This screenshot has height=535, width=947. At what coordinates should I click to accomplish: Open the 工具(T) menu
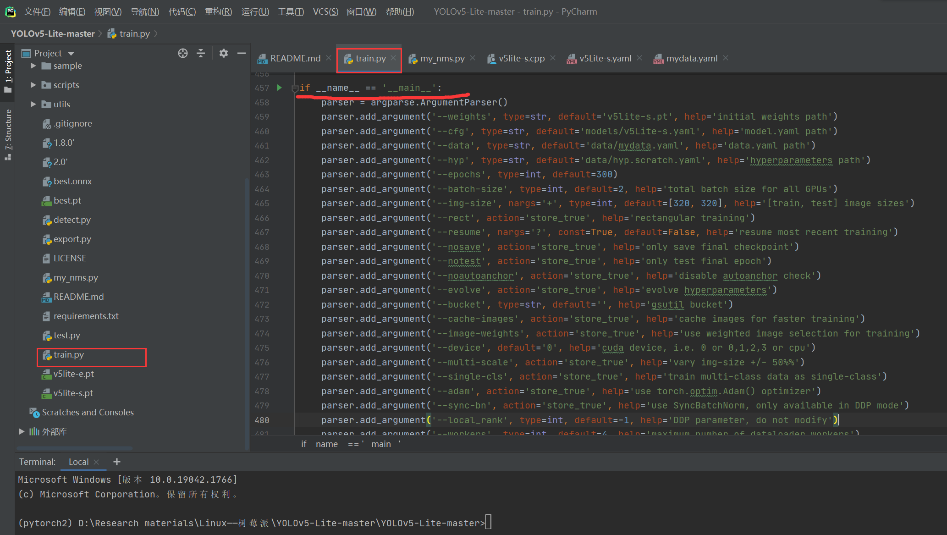pos(291,11)
